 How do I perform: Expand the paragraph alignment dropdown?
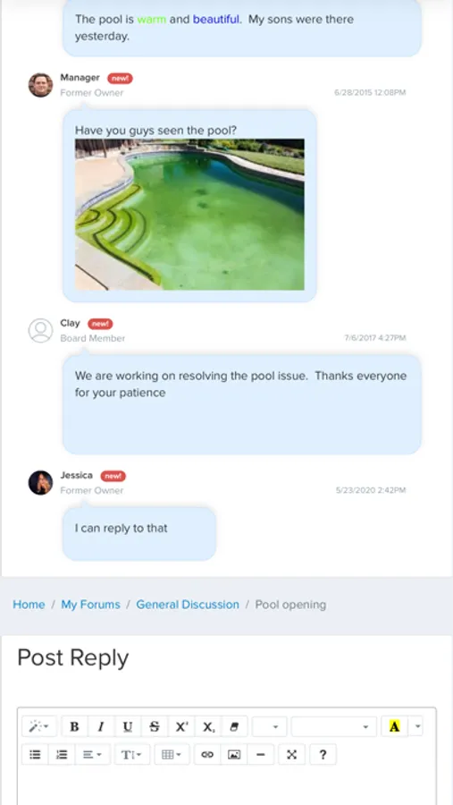point(92,754)
